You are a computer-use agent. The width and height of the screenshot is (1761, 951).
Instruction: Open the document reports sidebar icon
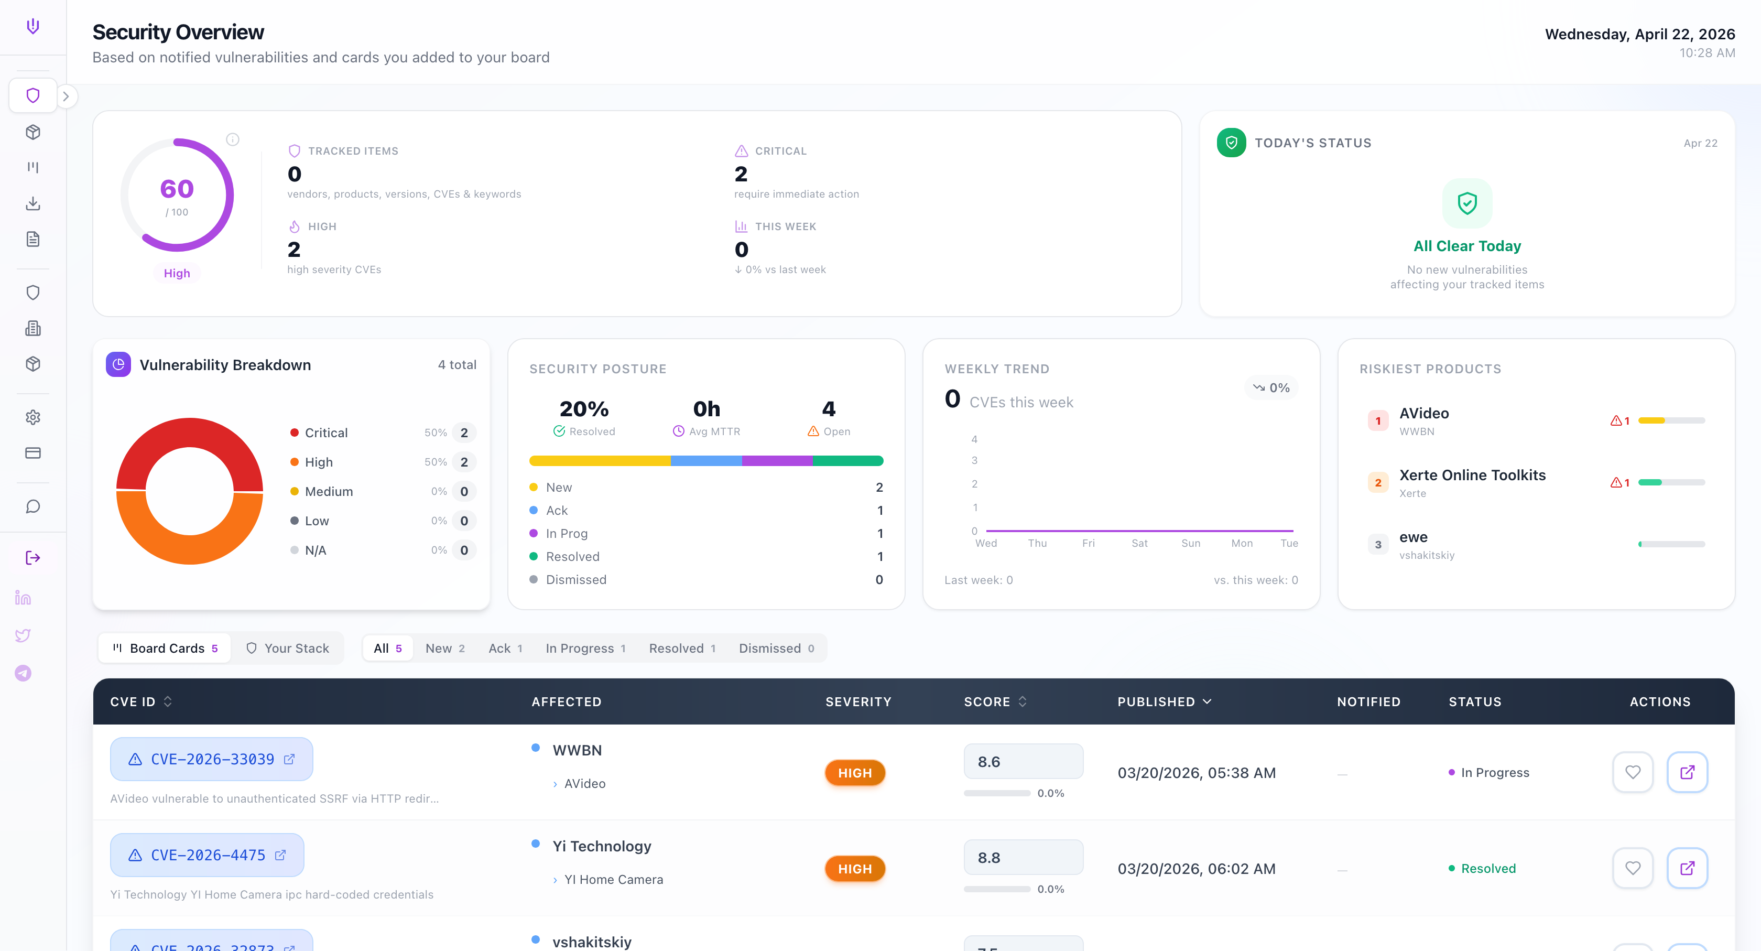(33, 239)
